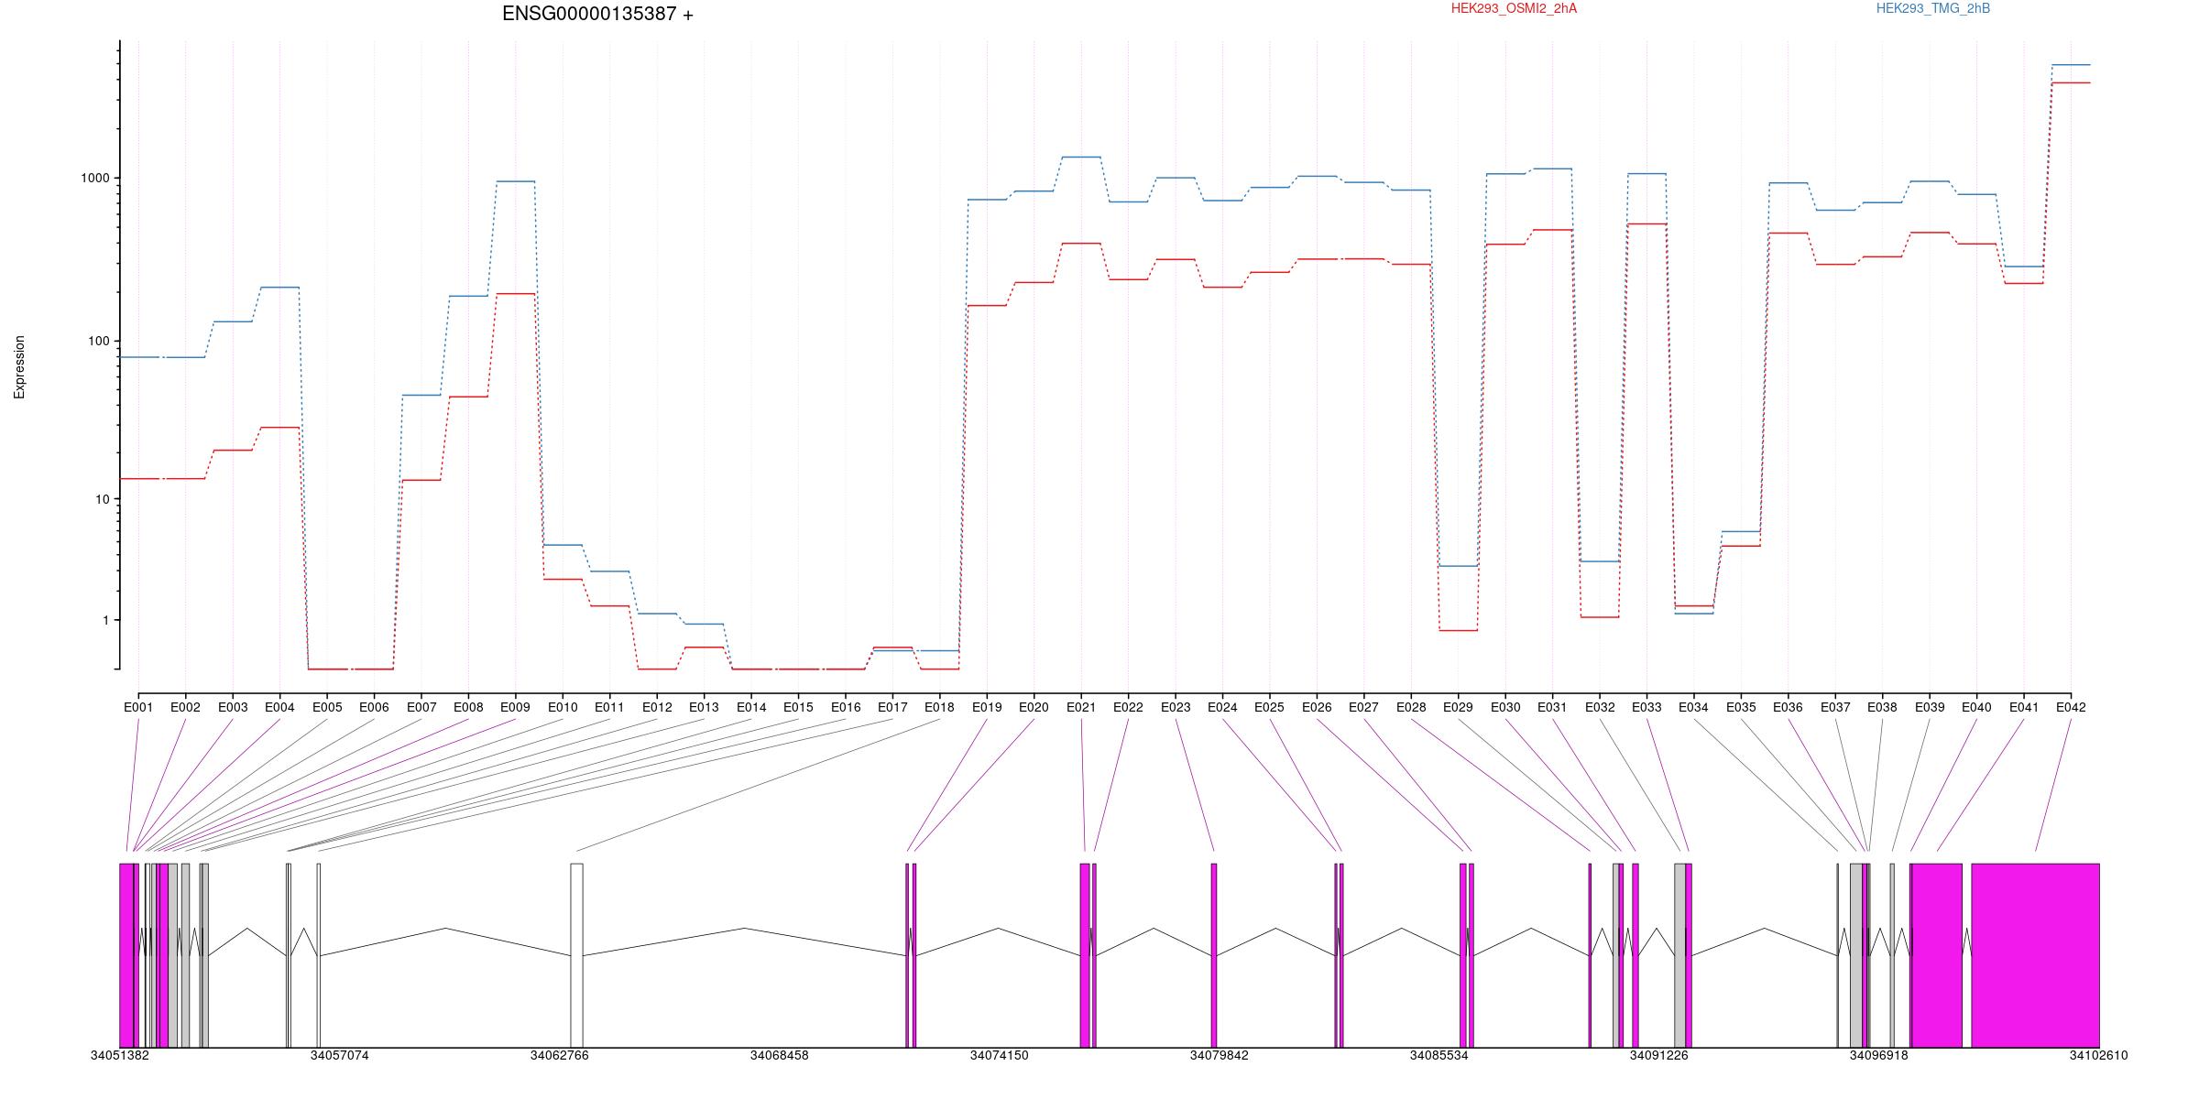The height and width of the screenshot is (1099, 2199).
Task: Click genomic coordinate 34085534
Action: [x=1439, y=1055]
